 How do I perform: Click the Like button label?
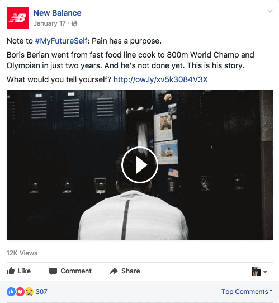24,271
